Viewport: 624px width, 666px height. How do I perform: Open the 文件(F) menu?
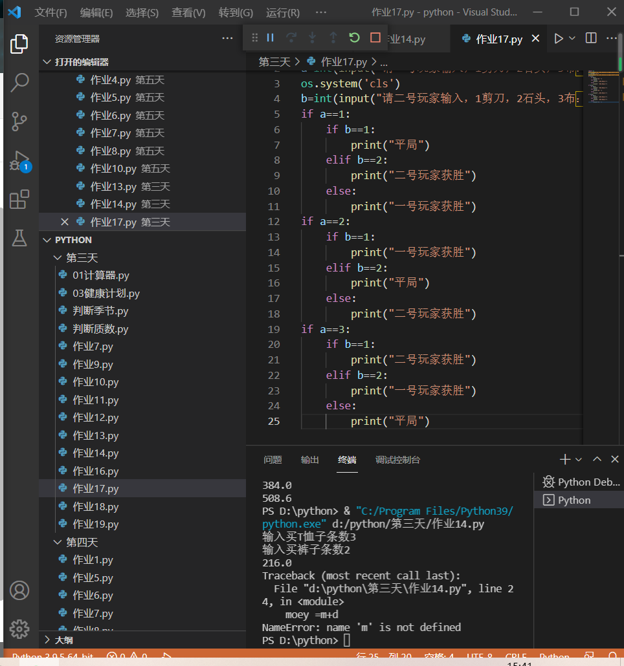[x=50, y=13]
